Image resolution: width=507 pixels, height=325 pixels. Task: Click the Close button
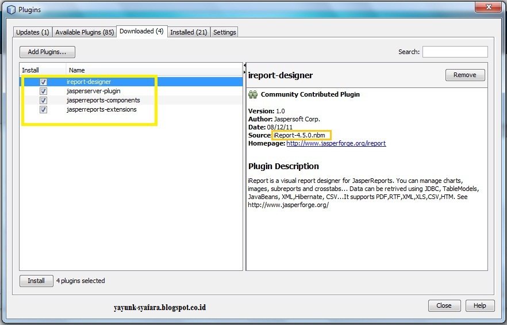tap(444, 305)
